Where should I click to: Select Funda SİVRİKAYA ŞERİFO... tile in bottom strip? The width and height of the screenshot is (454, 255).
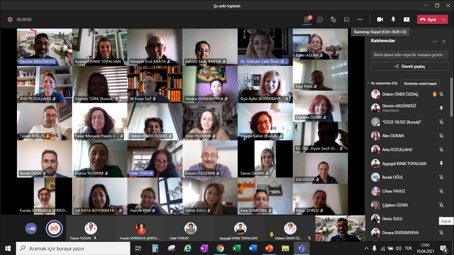[x=141, y=228]
